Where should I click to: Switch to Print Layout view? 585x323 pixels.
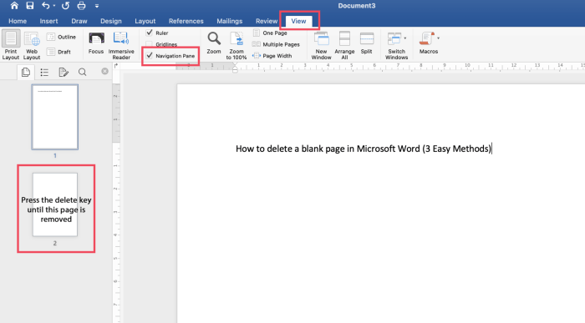click(x=11, y=45)
